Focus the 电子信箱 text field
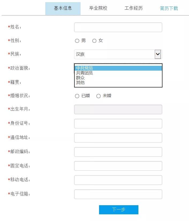The image size is (189, 221). coord(118,194)
